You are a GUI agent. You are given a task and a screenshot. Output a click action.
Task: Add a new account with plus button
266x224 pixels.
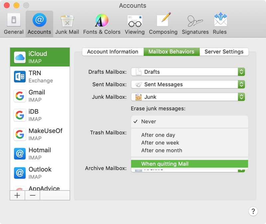(17, 196)
